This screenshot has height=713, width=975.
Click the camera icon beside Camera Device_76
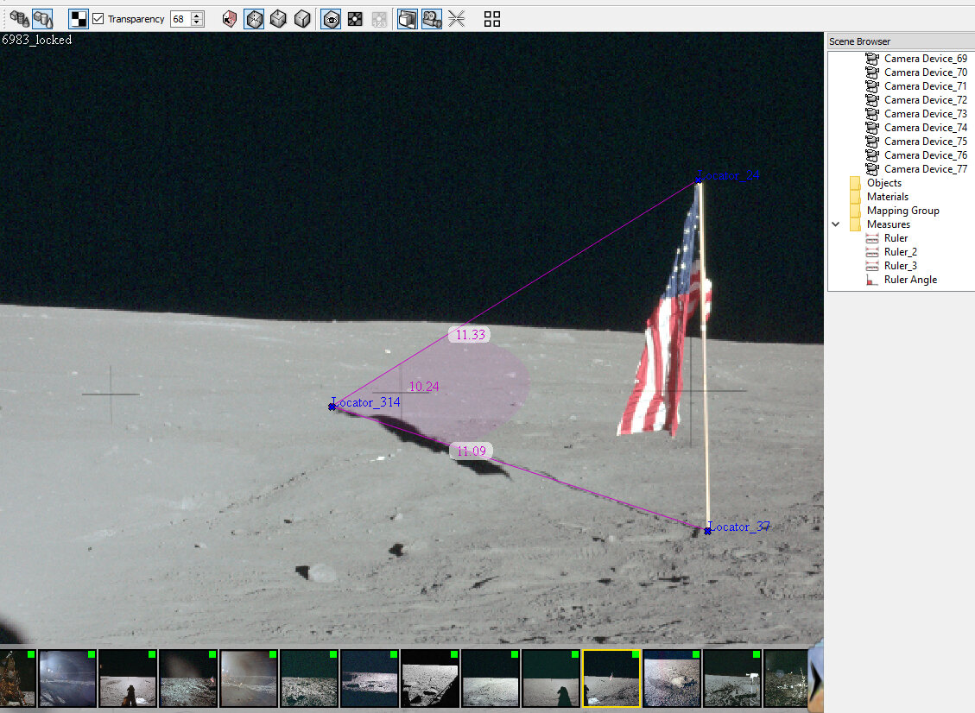pos(872,155)
